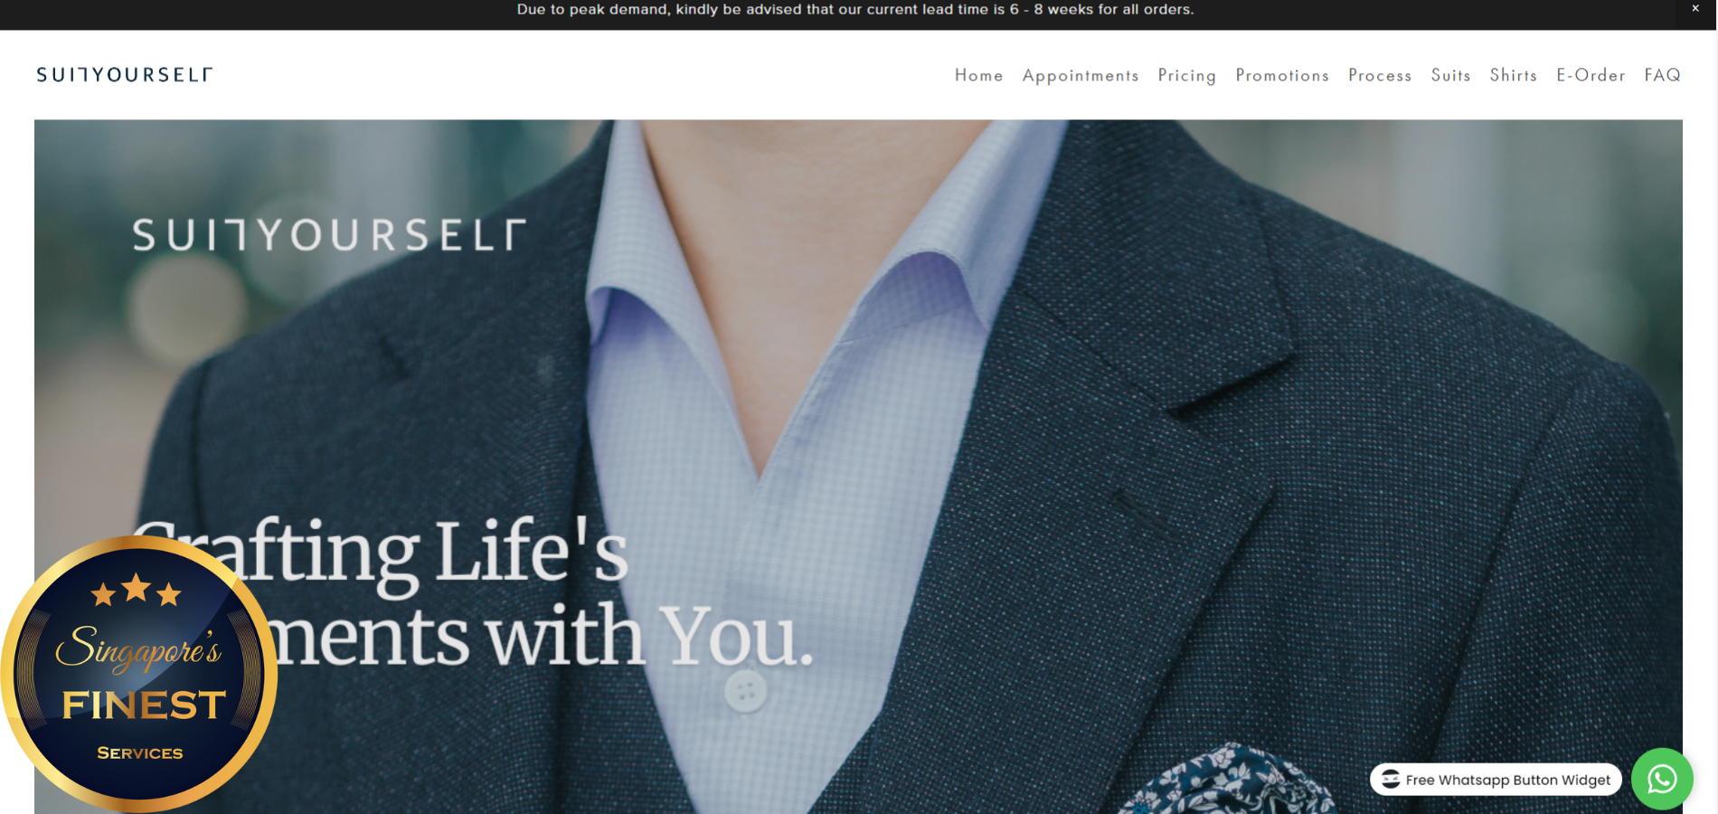The image size is (1718, 814).
Task: Open the FAQ page
Action: click(x=1662, y=75)
